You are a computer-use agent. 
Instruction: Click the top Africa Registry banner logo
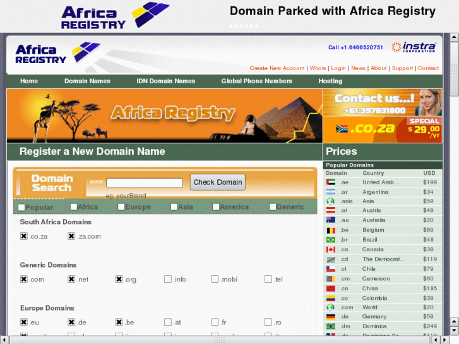116,15
